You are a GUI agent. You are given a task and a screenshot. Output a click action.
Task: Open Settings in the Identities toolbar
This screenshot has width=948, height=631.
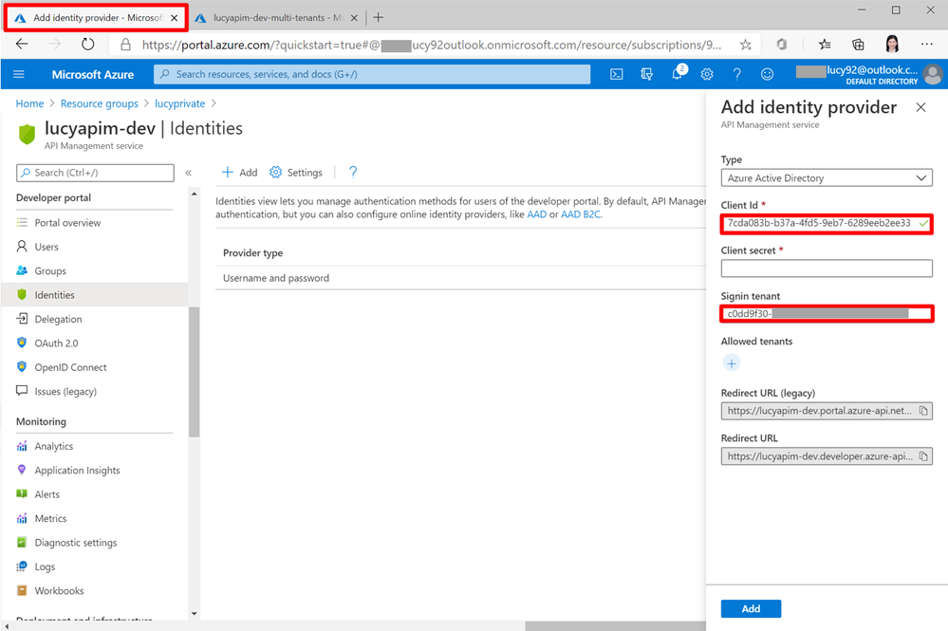click(296, 173)
